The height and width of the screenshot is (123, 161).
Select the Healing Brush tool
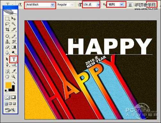point(7,36)
